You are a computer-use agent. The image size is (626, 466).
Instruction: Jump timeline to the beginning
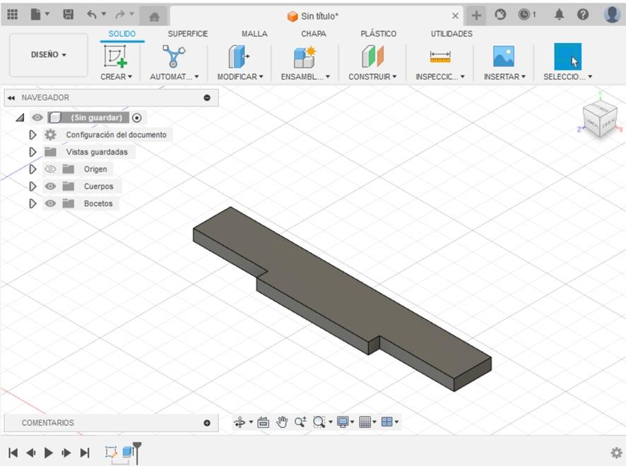click(13, 453)
